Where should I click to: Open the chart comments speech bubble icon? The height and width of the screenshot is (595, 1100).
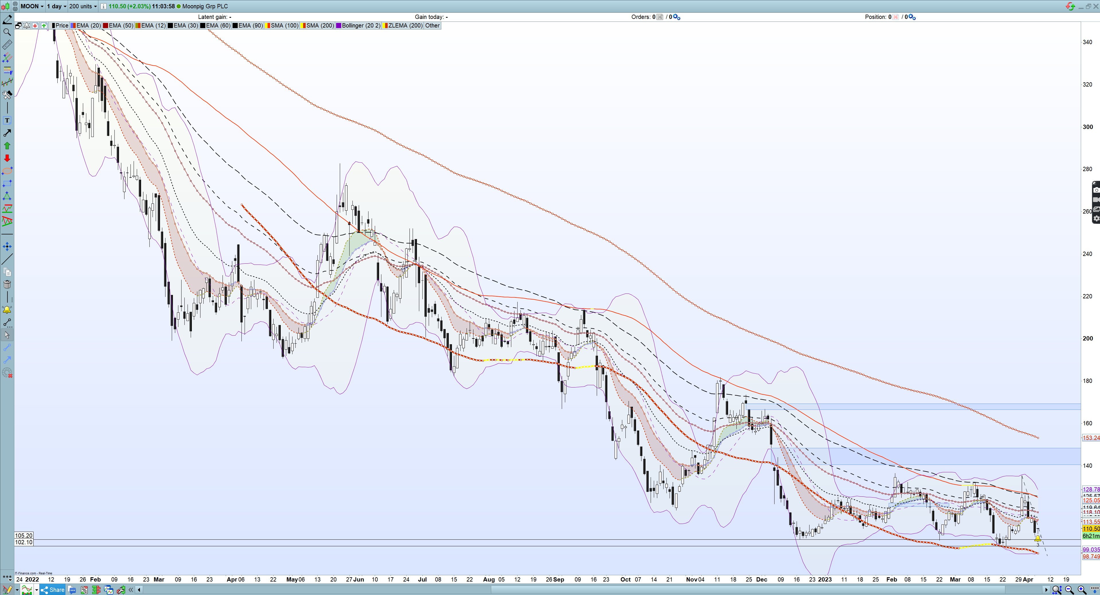coord(72,590)
